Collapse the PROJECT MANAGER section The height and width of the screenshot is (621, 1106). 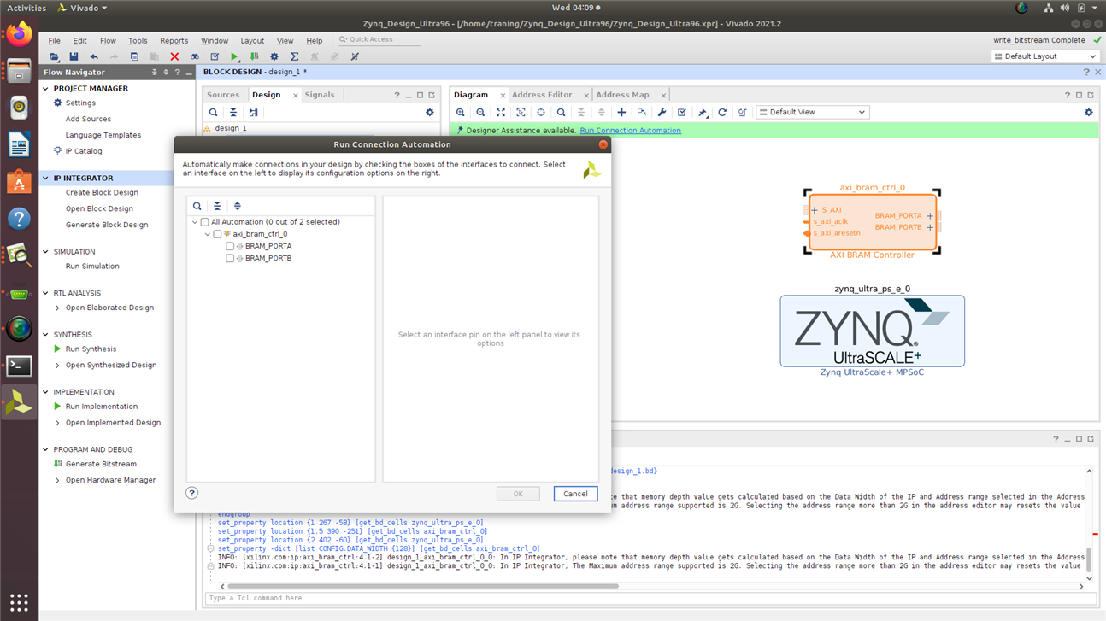(x=46, y=88)
